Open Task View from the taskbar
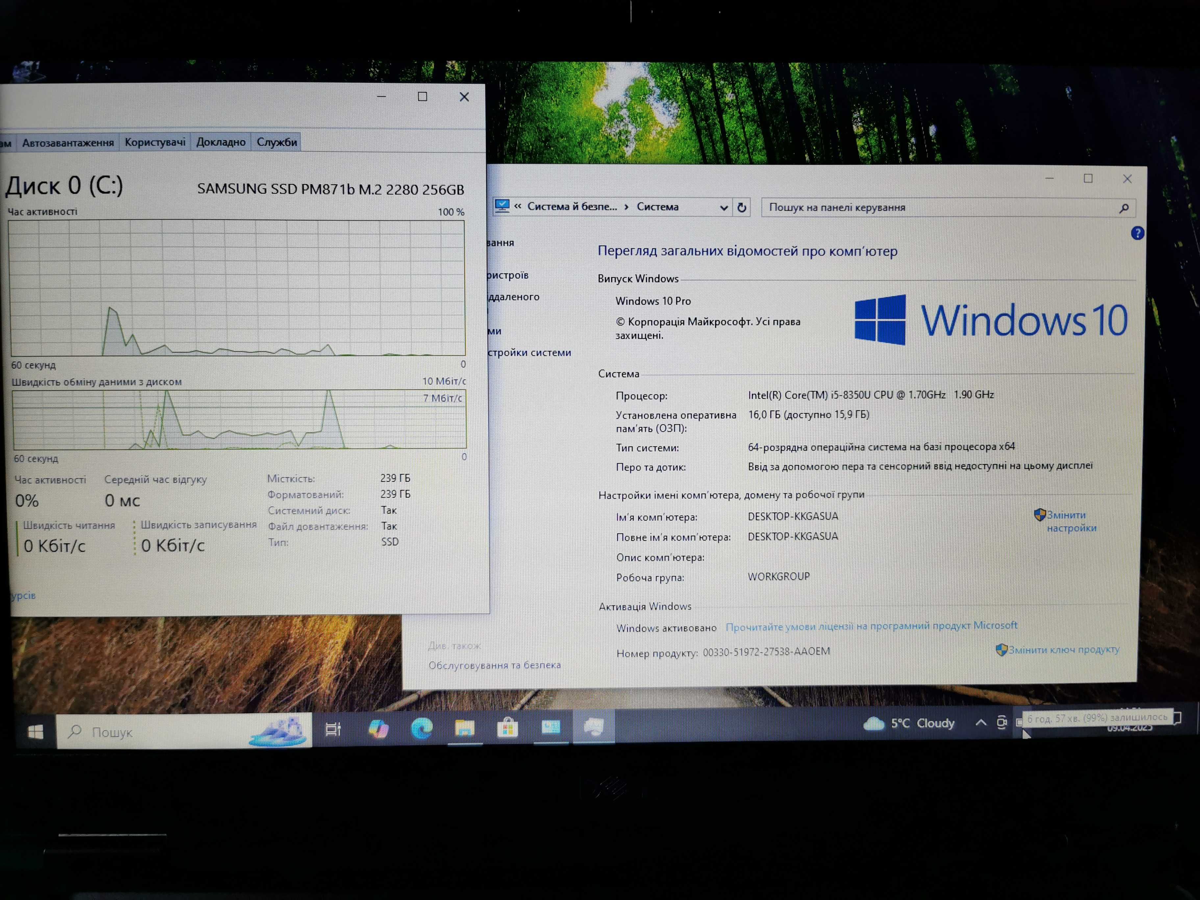The height and width of the screenshot is (900, 1200). click(333, 729)
